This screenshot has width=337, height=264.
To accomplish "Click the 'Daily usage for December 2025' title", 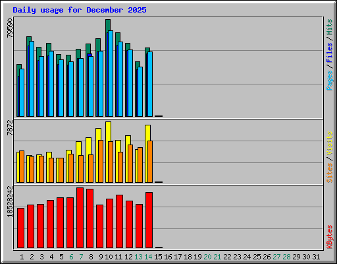I will tap(80, 10).
